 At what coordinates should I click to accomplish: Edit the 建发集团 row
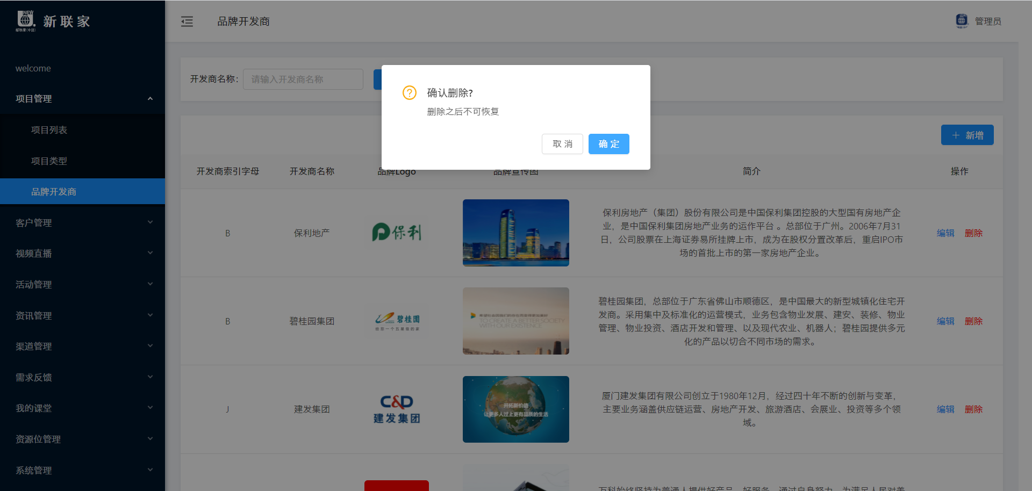click(945, 409)
